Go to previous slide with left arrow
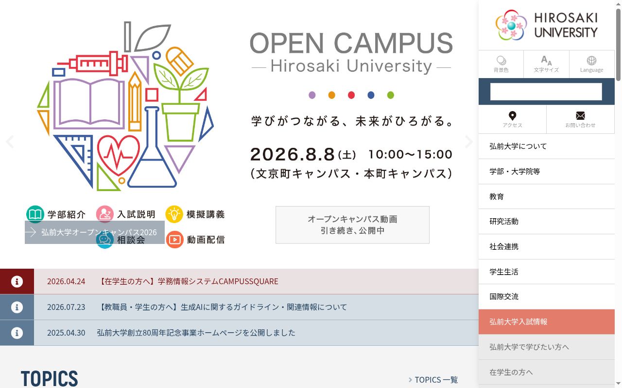622x388 pixels. click(x=10, y=142)
